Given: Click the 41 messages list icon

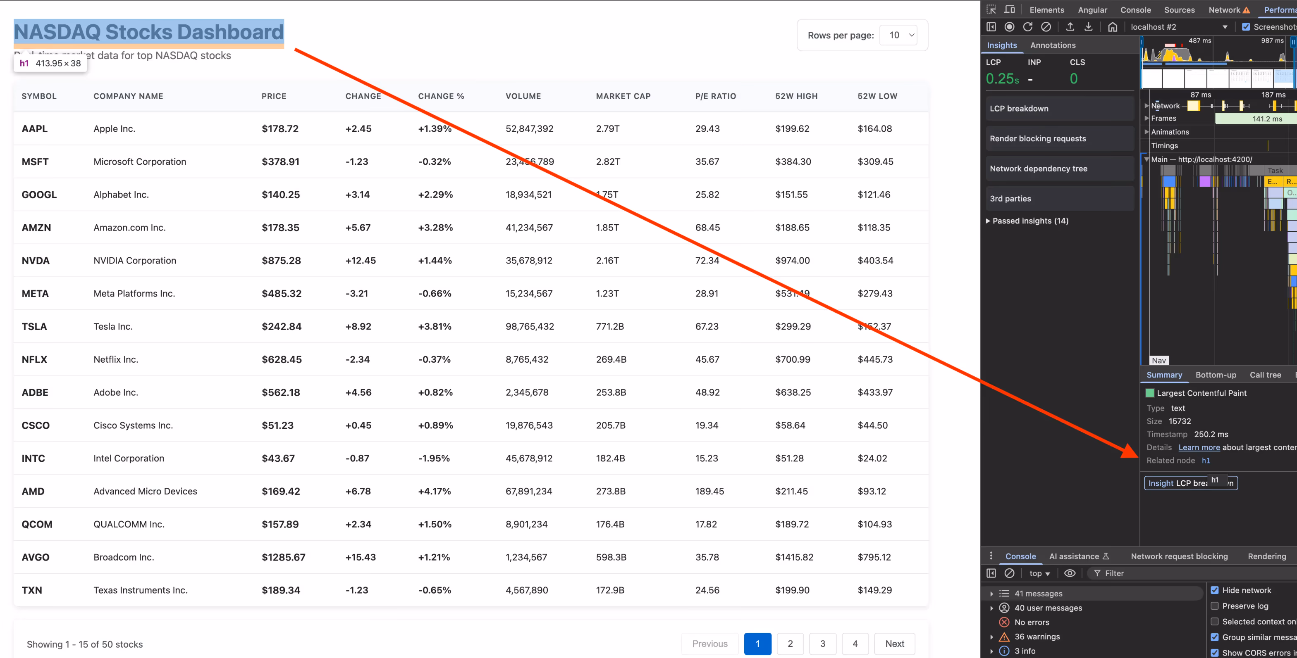Looking at the screenshot, I should [x=1004, y=593].
